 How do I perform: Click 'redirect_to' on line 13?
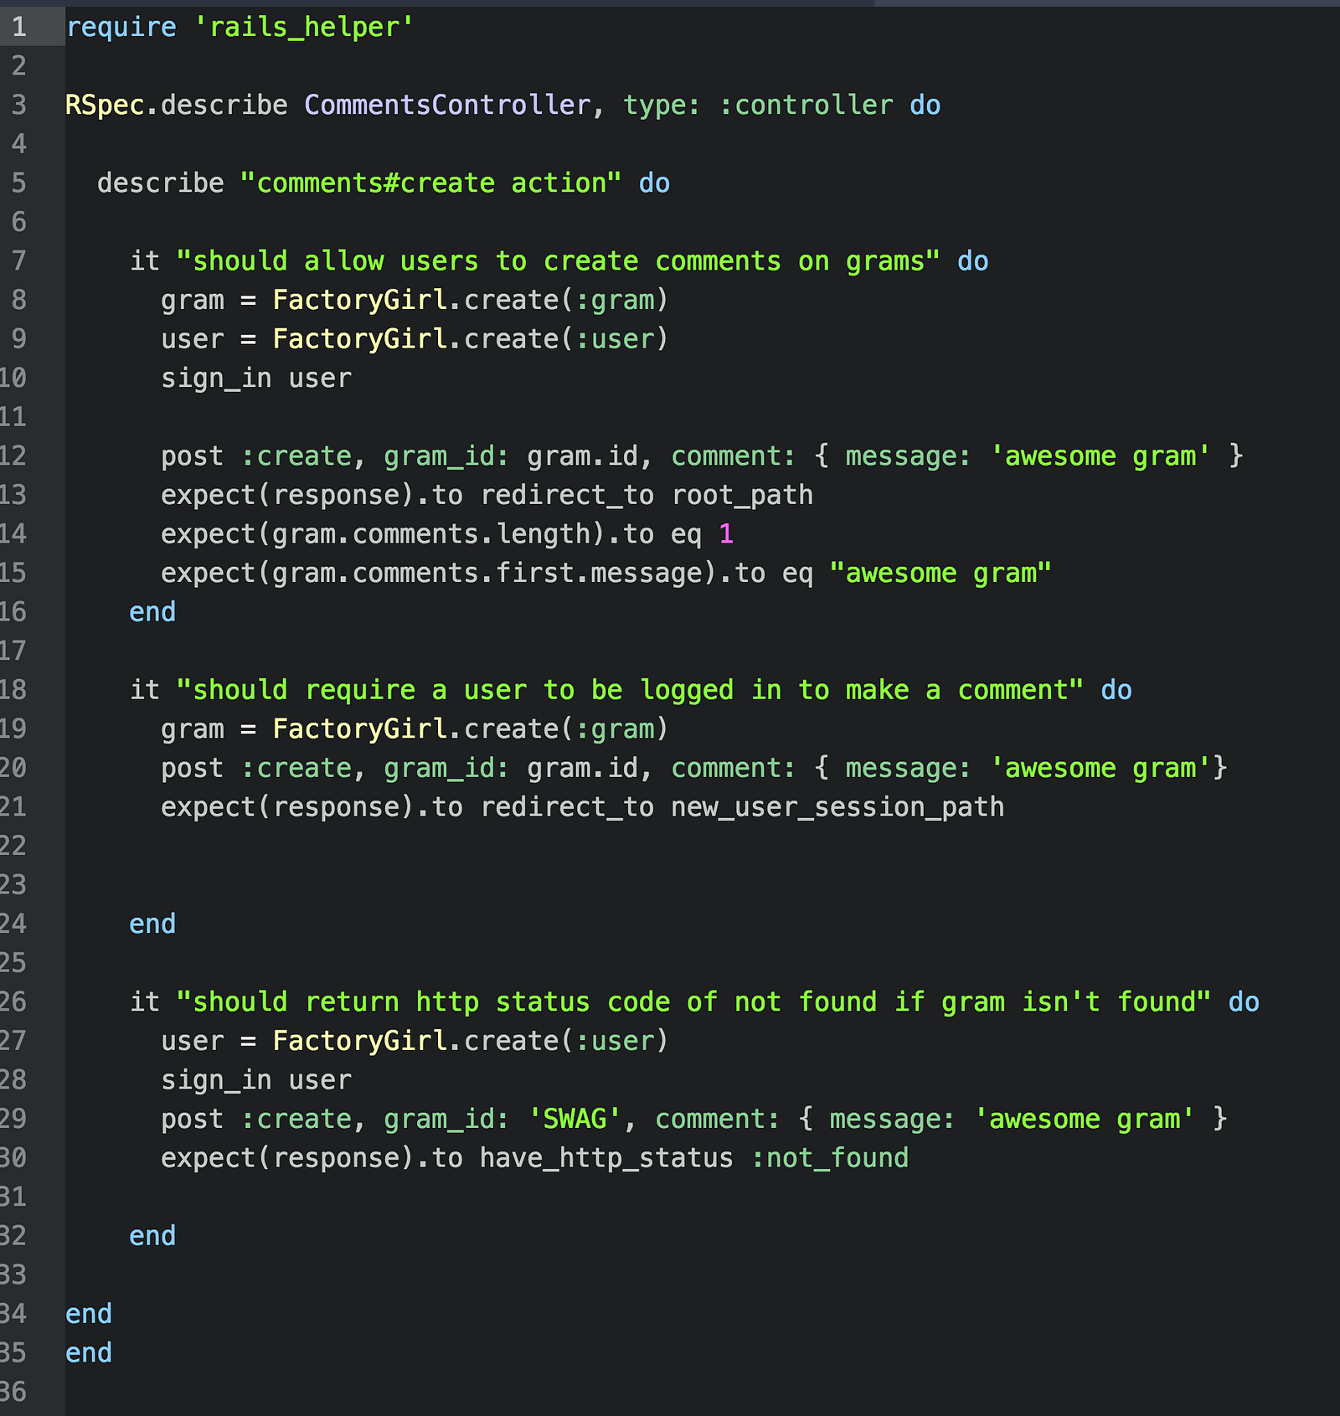tap(567, 495)
